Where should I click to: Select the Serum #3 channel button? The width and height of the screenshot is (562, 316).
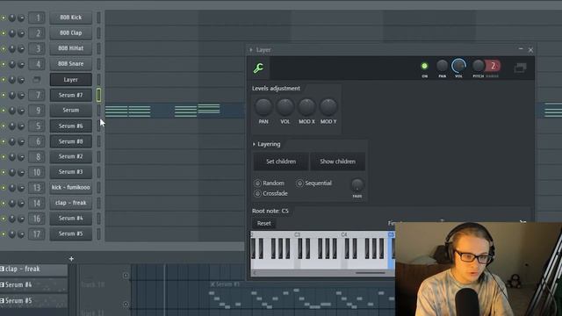coord(71,172)
